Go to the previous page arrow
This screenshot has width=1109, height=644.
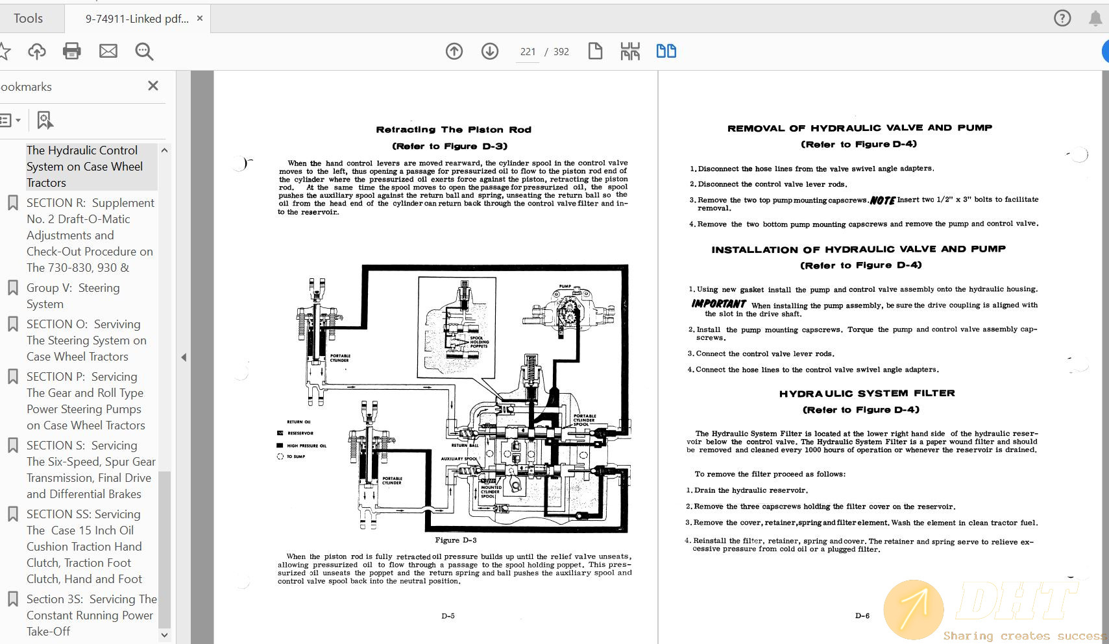point(454,51)
